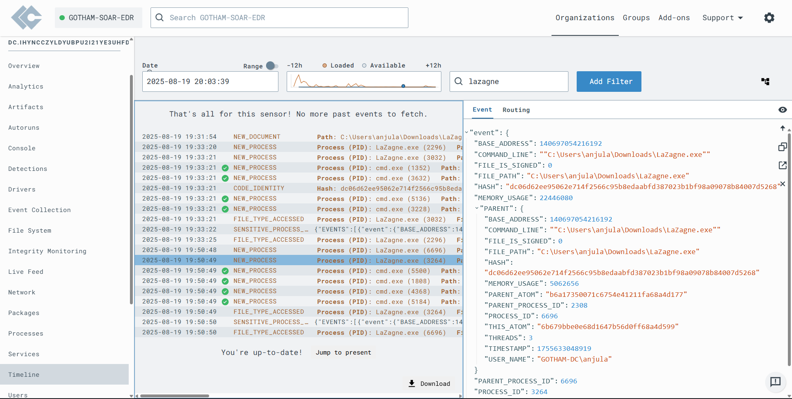Viewport: 792px width, 399px height.
Task: Close the event detail panel with X icon
Action: pos(783,184)
